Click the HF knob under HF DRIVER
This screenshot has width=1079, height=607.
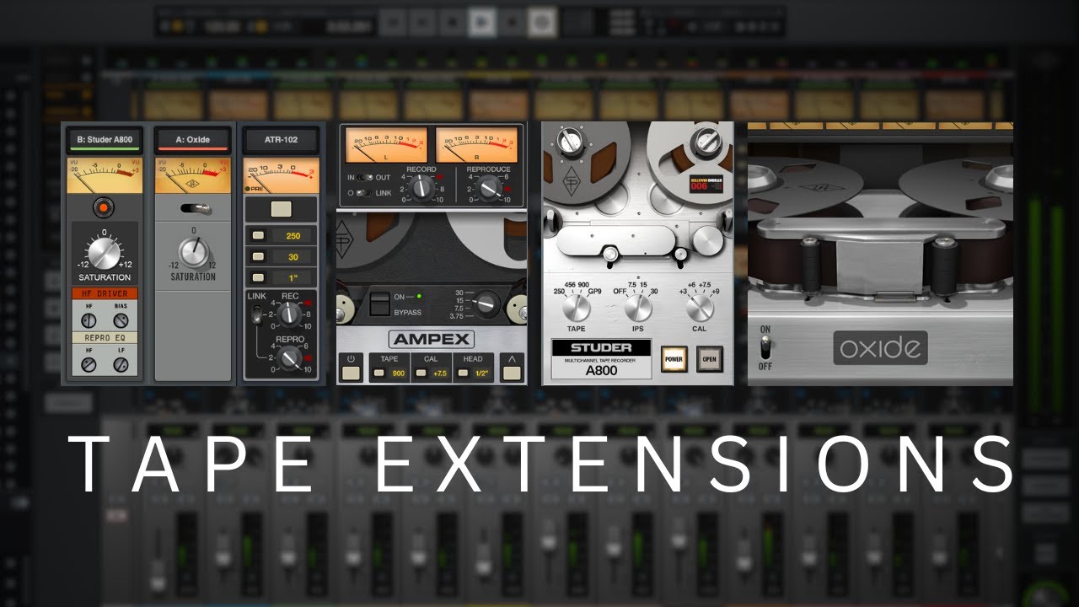tap(89, 321)
